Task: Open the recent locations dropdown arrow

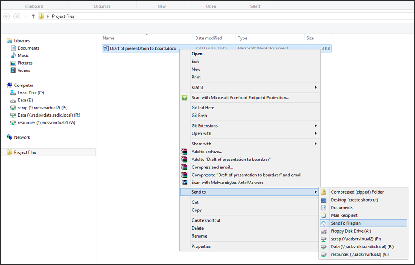Action: (25, 16)
